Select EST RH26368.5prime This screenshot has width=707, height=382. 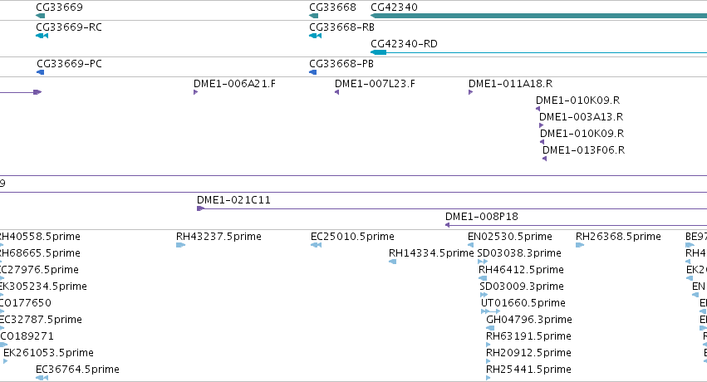pos(618,237)
